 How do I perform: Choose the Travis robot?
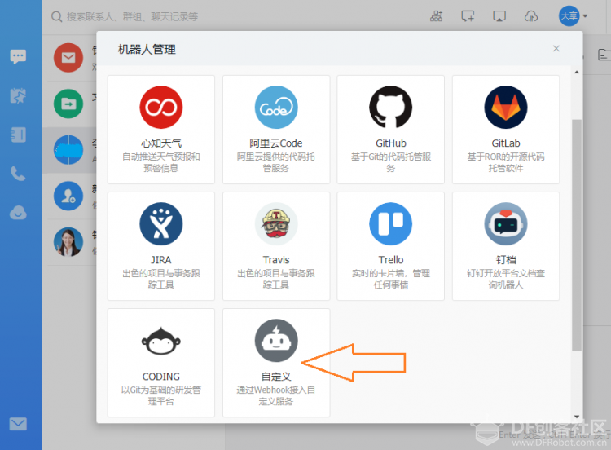276,246
